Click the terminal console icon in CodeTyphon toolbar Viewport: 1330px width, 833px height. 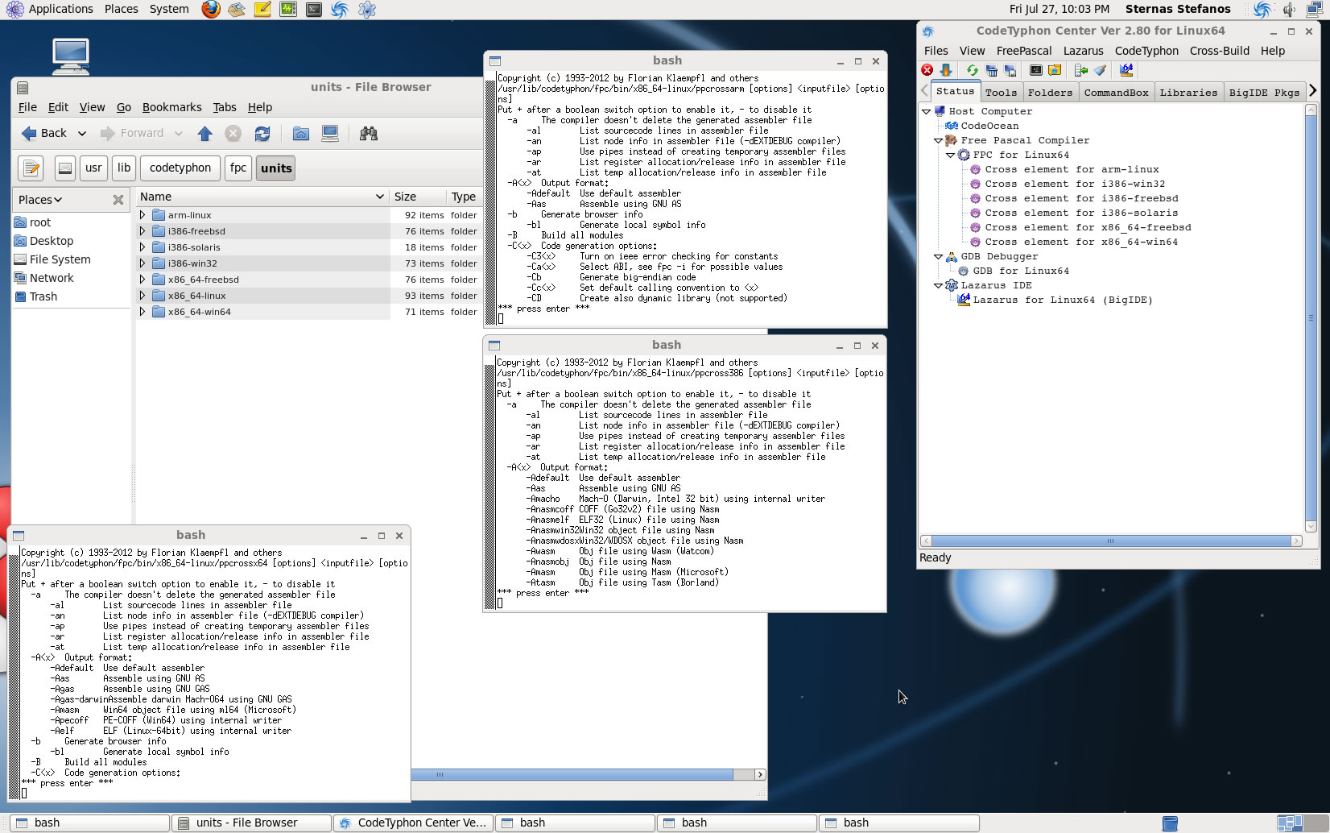coord(1036,70)
